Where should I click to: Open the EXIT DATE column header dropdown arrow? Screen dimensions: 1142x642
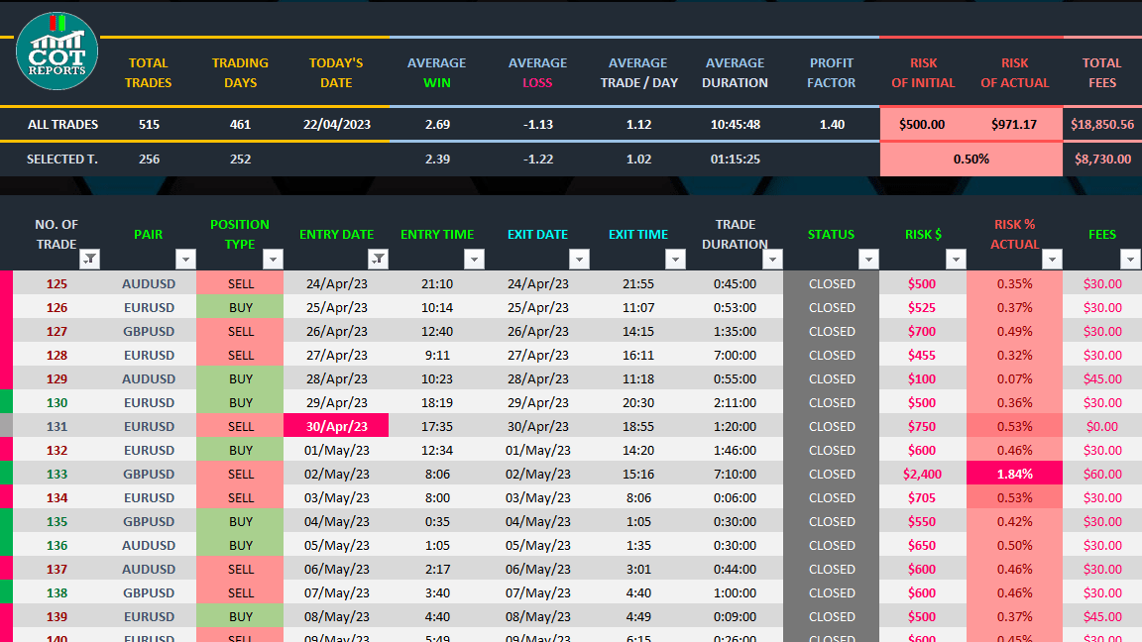click(580, 259)
